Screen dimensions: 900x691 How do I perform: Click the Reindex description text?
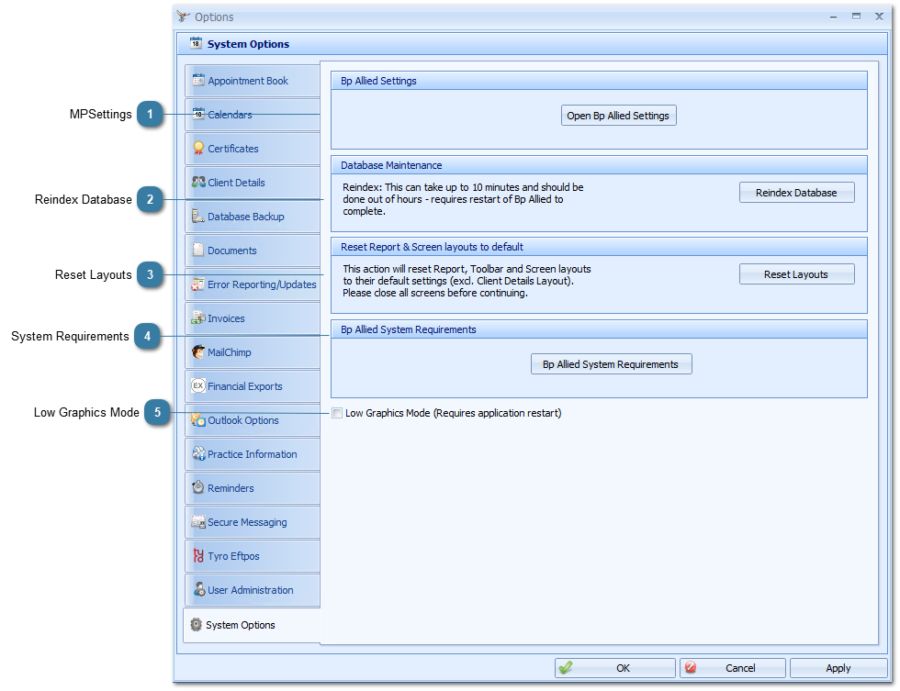pos(463,199)
